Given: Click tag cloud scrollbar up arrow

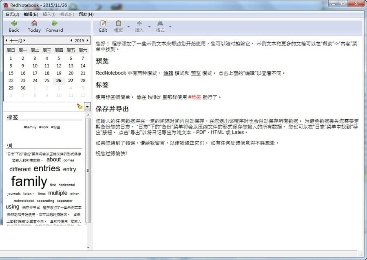Looking at the screenshot, I should point(88,115).
